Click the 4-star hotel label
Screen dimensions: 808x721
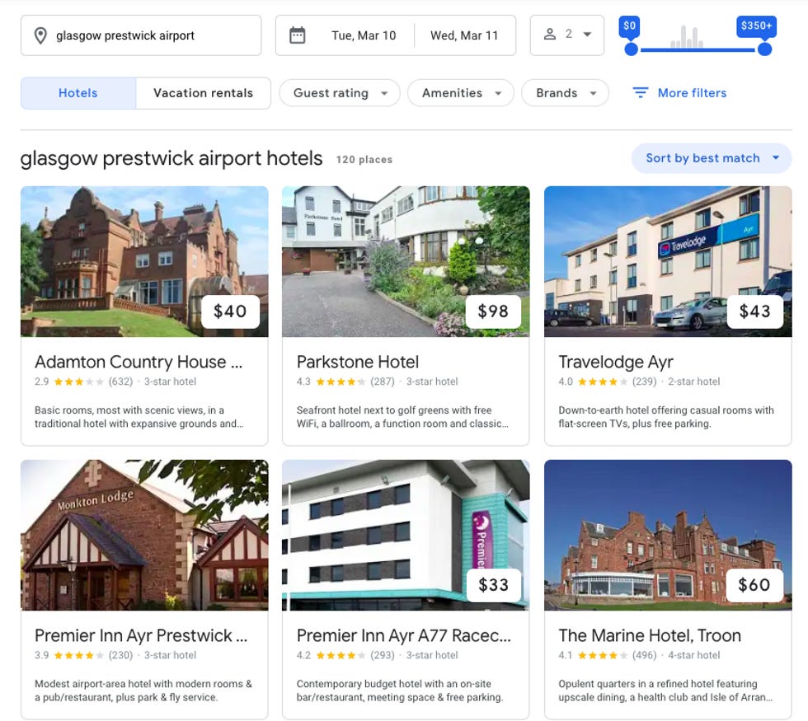click(x=694, y=655)
